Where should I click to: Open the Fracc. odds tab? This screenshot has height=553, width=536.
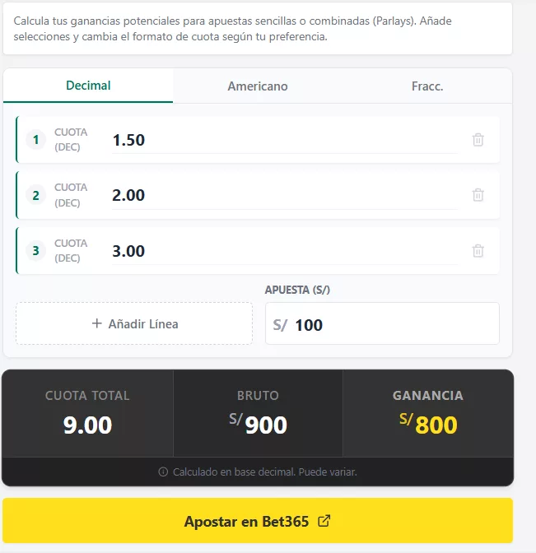(427, 86)
